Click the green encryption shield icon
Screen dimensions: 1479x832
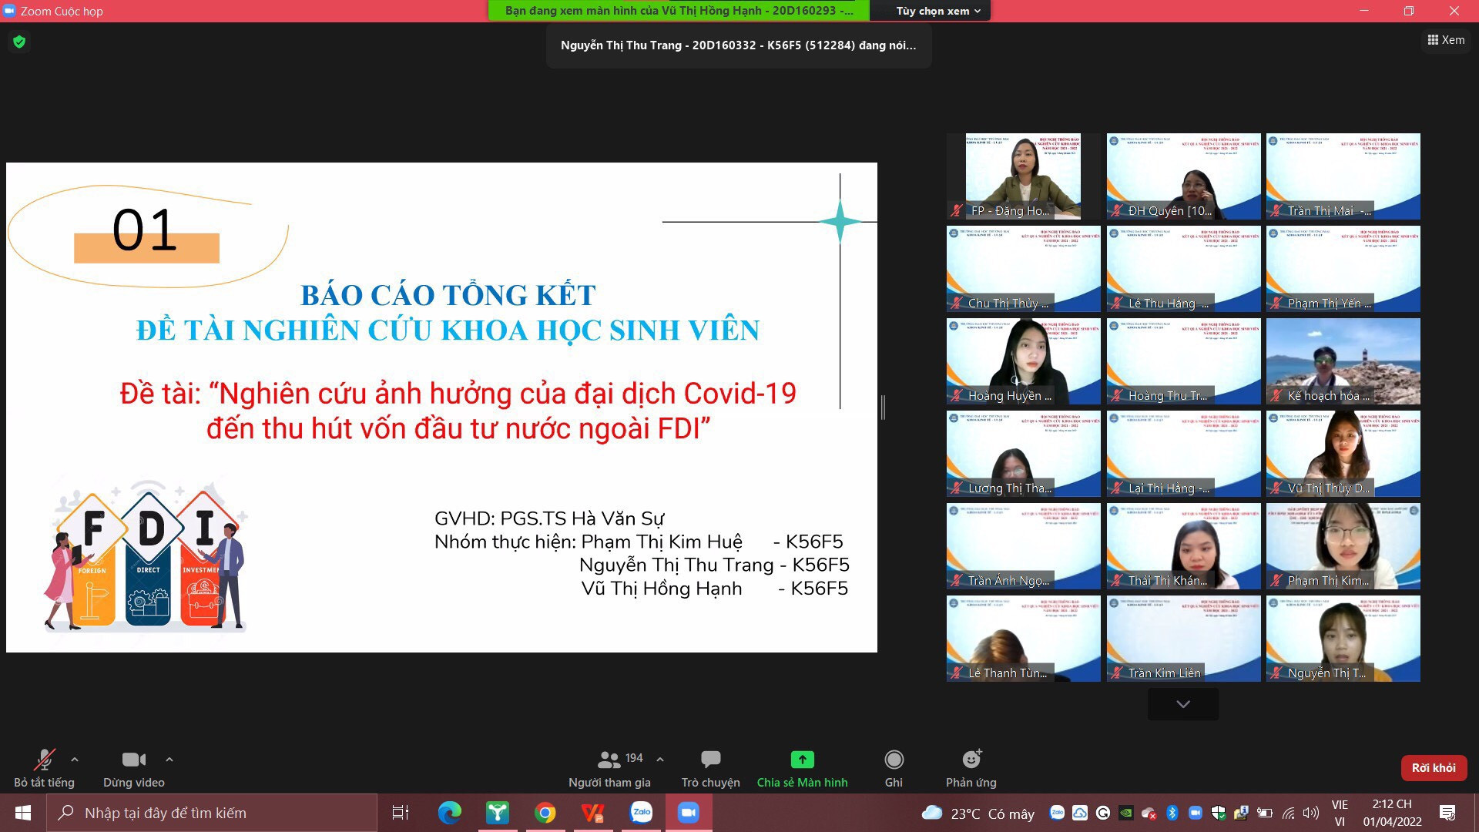click(19, 42)
